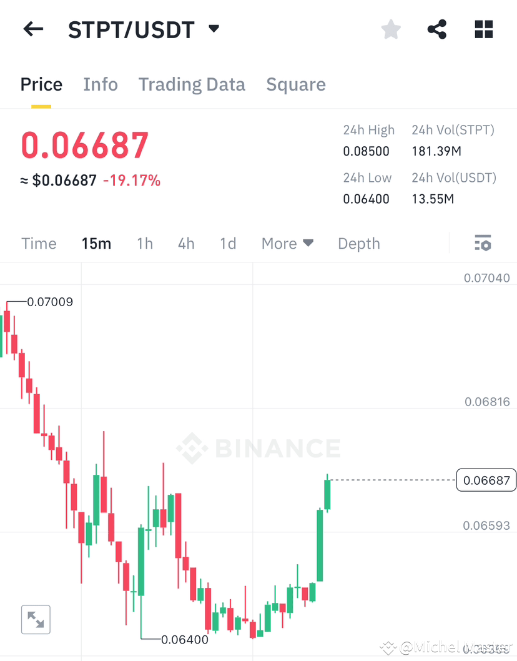The height and width of the screenshot is (661, 517).
Task: Tap the back arrow icon
Action: 33,29
